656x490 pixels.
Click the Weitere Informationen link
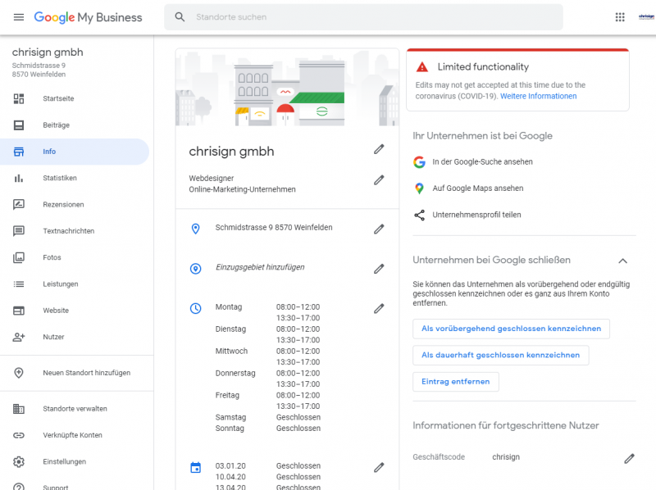539,96
